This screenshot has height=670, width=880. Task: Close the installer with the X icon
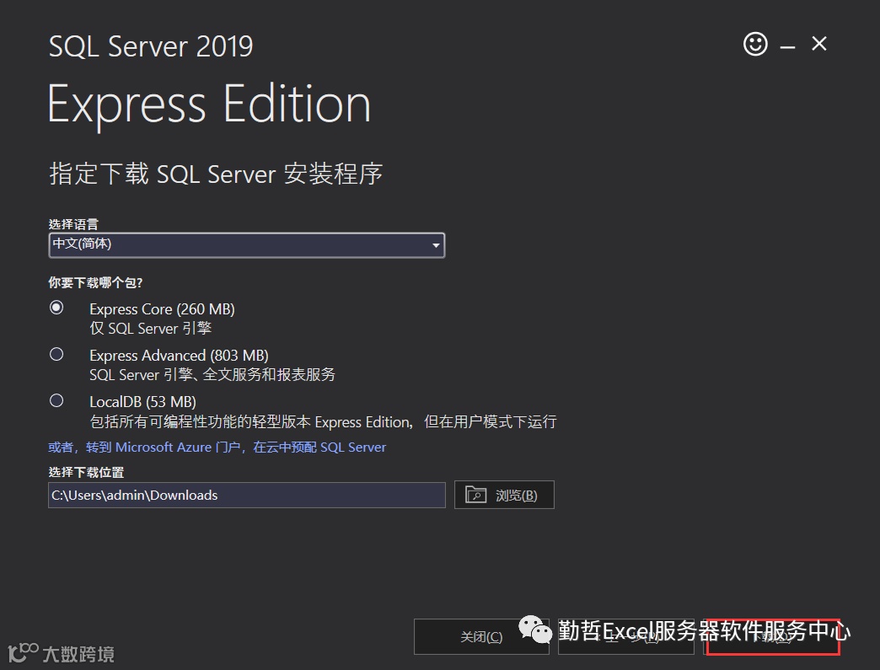[819, 43]
